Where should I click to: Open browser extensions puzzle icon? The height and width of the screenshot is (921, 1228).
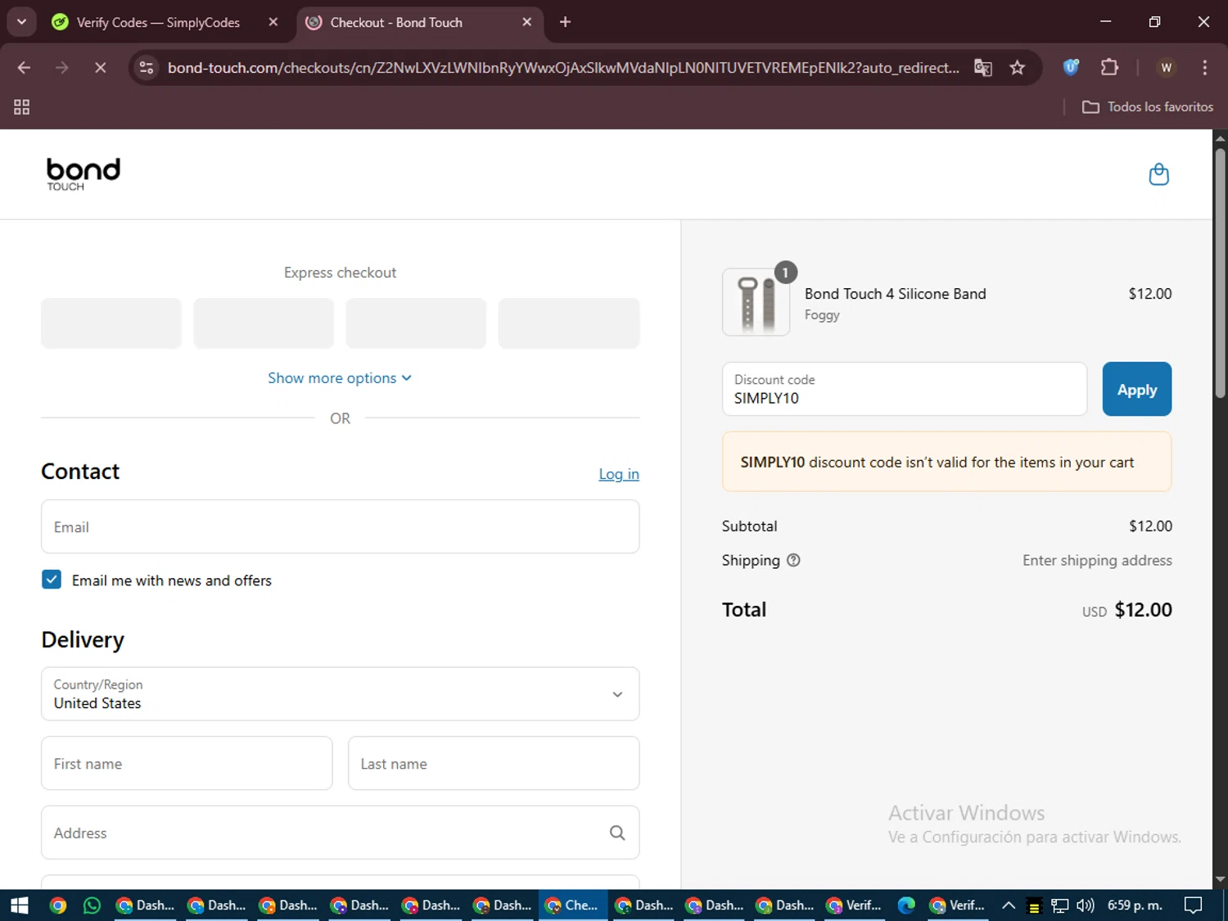(1109, 68)
